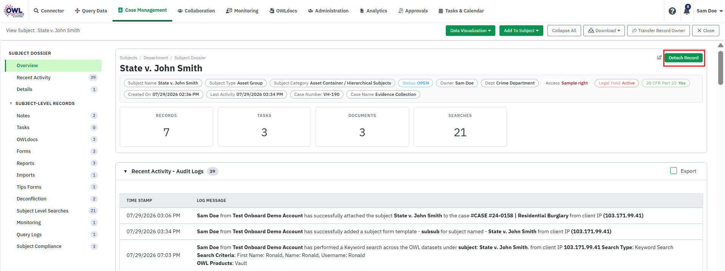Open the Analytics menu
This screenshot has height=271, width=725.
pos(373,11)
